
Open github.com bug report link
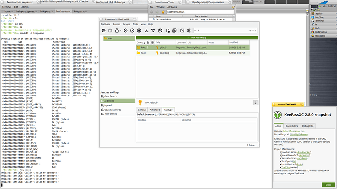pyautogui.click(x=298, y=134)
